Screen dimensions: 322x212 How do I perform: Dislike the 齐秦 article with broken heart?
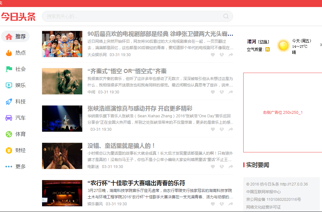(222, 92)
